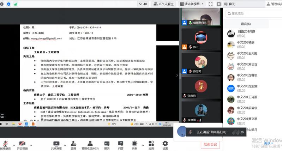Open the 设置 gear icon
The height and width of the screenshot is (151, 282).
[x=165, y=144]
